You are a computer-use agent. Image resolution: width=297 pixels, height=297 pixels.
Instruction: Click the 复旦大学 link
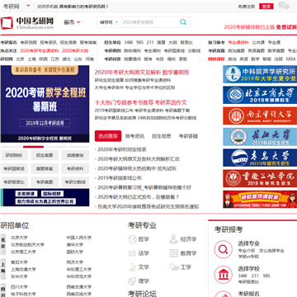coord(19,262)
